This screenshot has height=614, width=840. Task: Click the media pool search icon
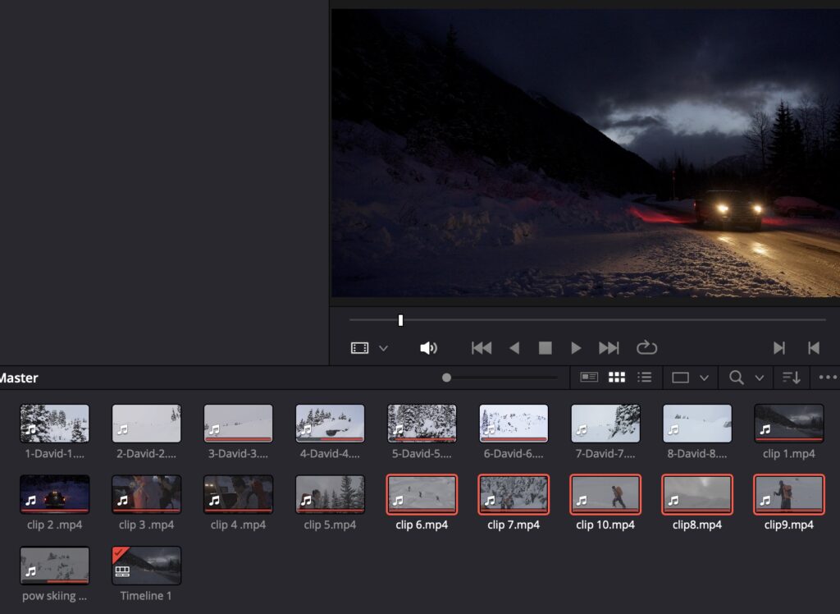pyautogui.click(x=737, y=378)
